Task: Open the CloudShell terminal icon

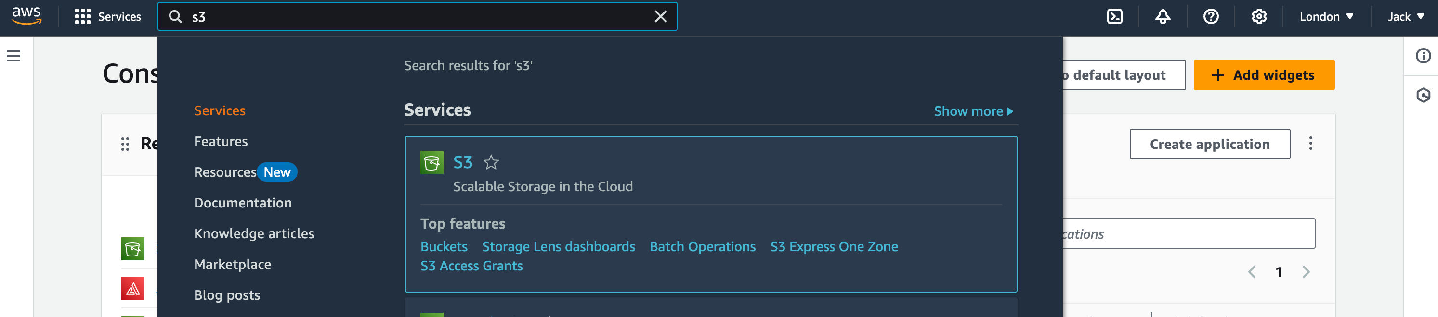Action: (x=1114, y=17)
